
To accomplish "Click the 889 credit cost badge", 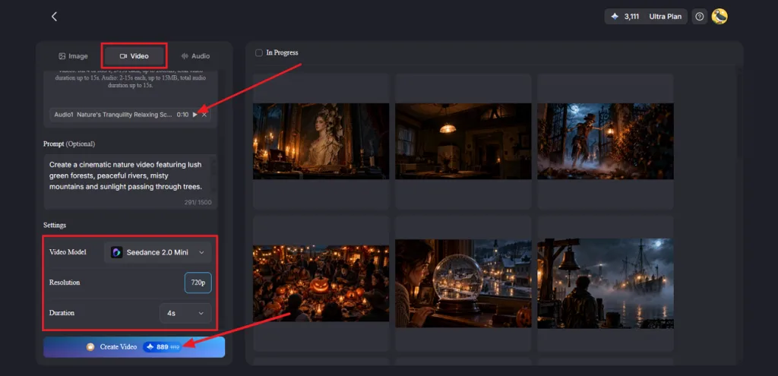I will pos(163,346).
